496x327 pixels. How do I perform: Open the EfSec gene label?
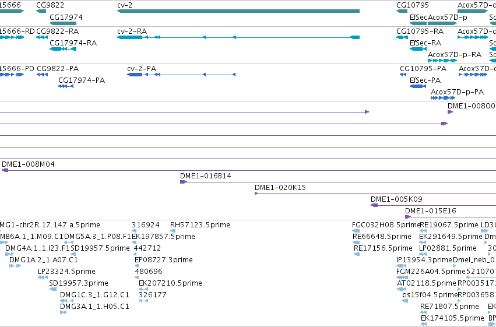pyautogui.click(x=418, y=17)
